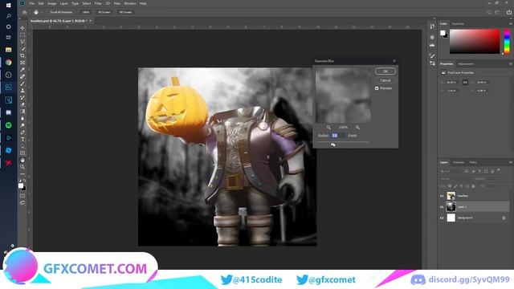Switch to the Swatches tab

pos(458,24)
